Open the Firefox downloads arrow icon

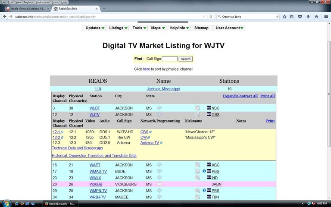point(308,16)
